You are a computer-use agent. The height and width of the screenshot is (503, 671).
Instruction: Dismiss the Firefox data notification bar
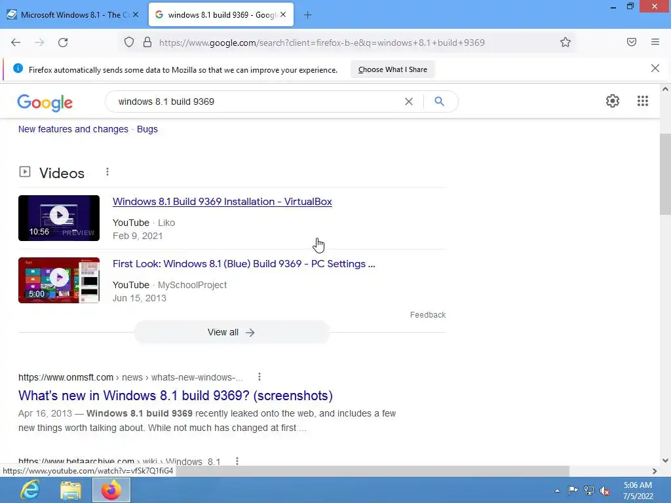pyautogui.click(x=655, y=68)
